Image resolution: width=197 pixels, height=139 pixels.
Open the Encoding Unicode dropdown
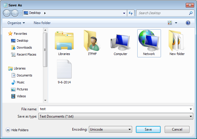[110, 129]
